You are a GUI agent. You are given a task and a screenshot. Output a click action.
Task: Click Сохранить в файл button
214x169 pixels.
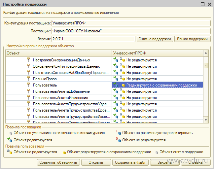pyautogui.click(x=130, y=162)
